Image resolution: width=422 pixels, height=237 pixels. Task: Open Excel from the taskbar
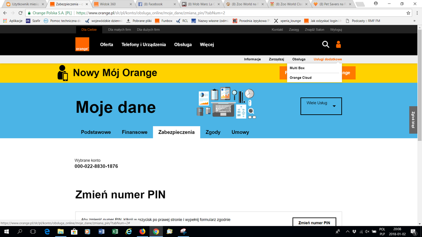click(115, 232)
